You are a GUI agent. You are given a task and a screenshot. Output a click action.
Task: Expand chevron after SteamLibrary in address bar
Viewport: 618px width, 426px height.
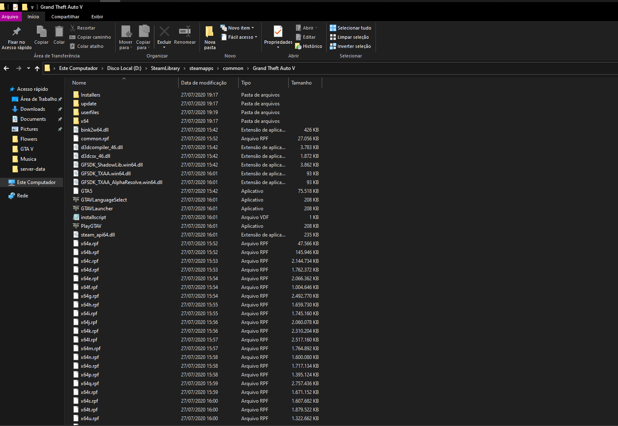point(184,68)
